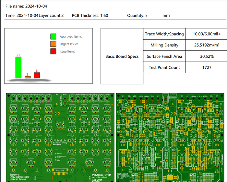Select the red chart bar labeled 6
Viewport: 227px width, 182px height.
[x=37, y=75]
